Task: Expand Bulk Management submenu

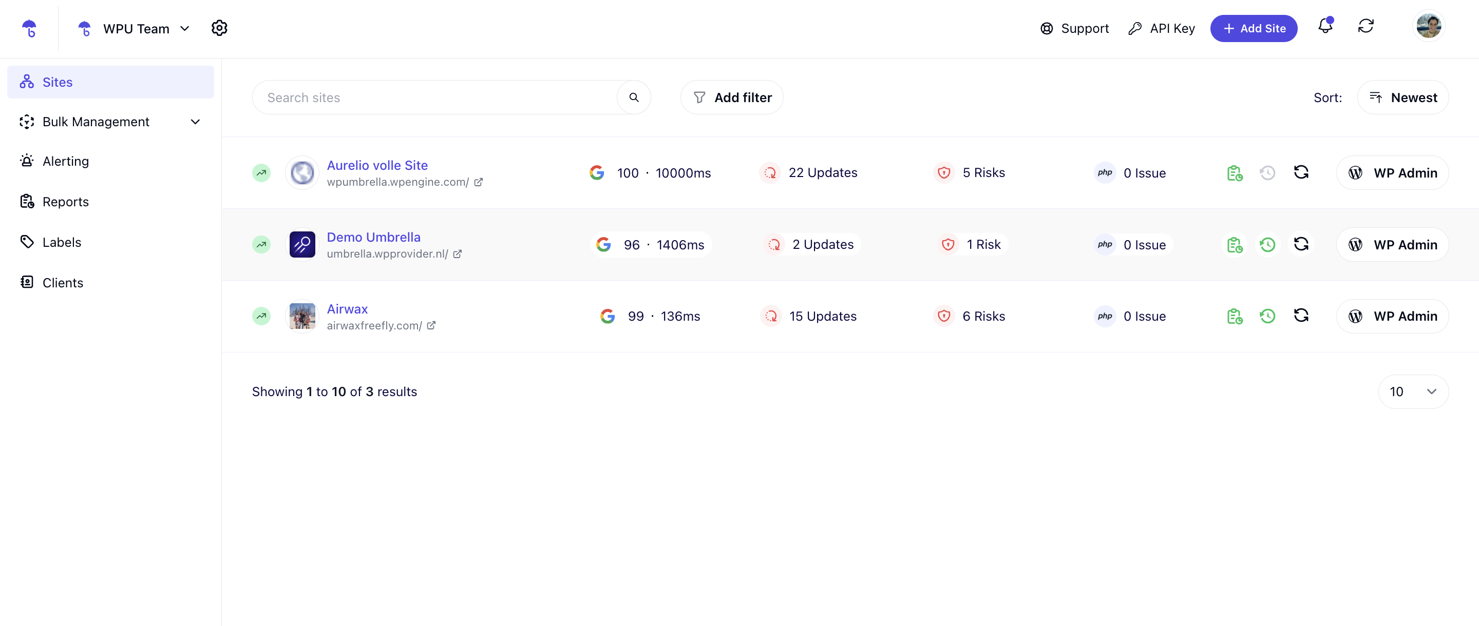Action: (x=195, y=122)
